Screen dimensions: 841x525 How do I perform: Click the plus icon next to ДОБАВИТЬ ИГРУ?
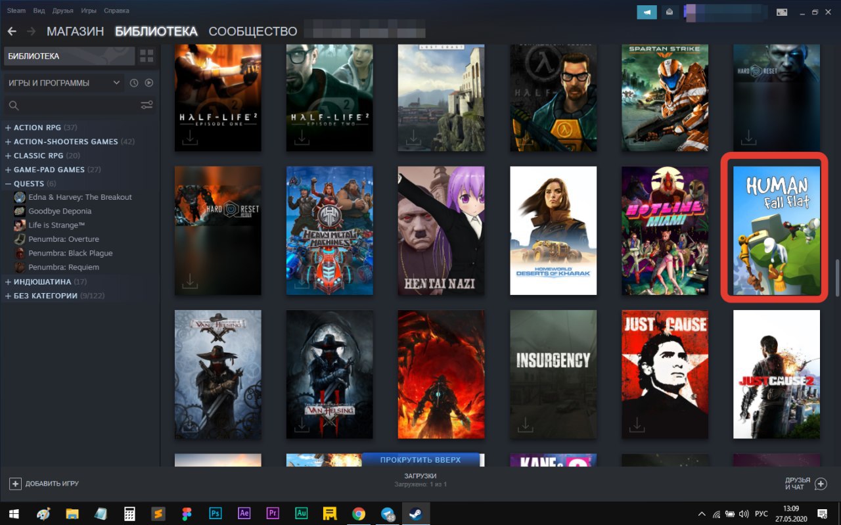15,484
